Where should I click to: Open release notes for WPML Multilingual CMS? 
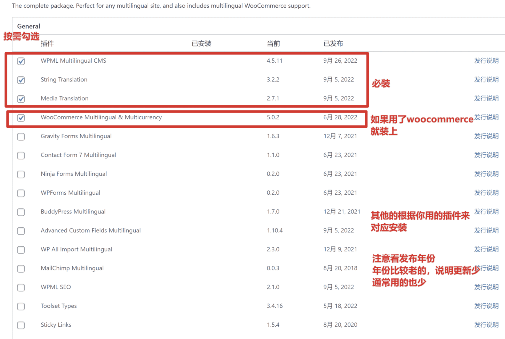pyautogui.click(x=486, y=60)
